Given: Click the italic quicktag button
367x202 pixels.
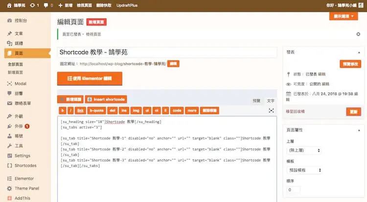Looking at the screenshot, I should (70, 111).
